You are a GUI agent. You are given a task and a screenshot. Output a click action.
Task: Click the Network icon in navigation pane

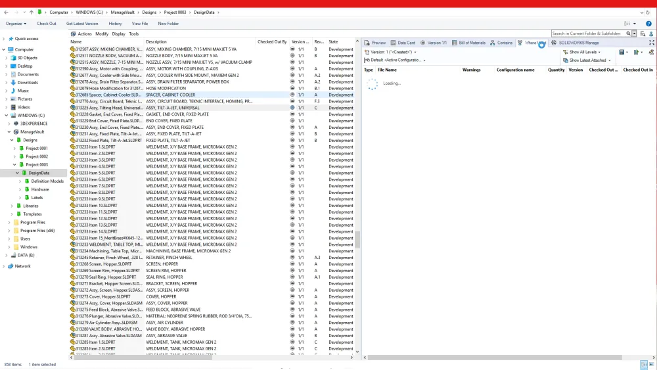[x=11, y=266]
